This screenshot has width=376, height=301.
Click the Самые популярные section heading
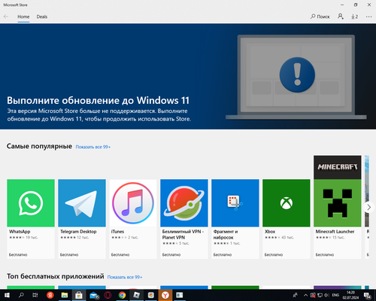point(39,146)
